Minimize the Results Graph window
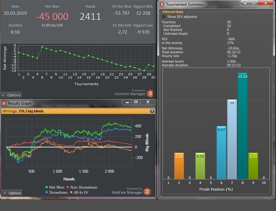 coord(127,102)
